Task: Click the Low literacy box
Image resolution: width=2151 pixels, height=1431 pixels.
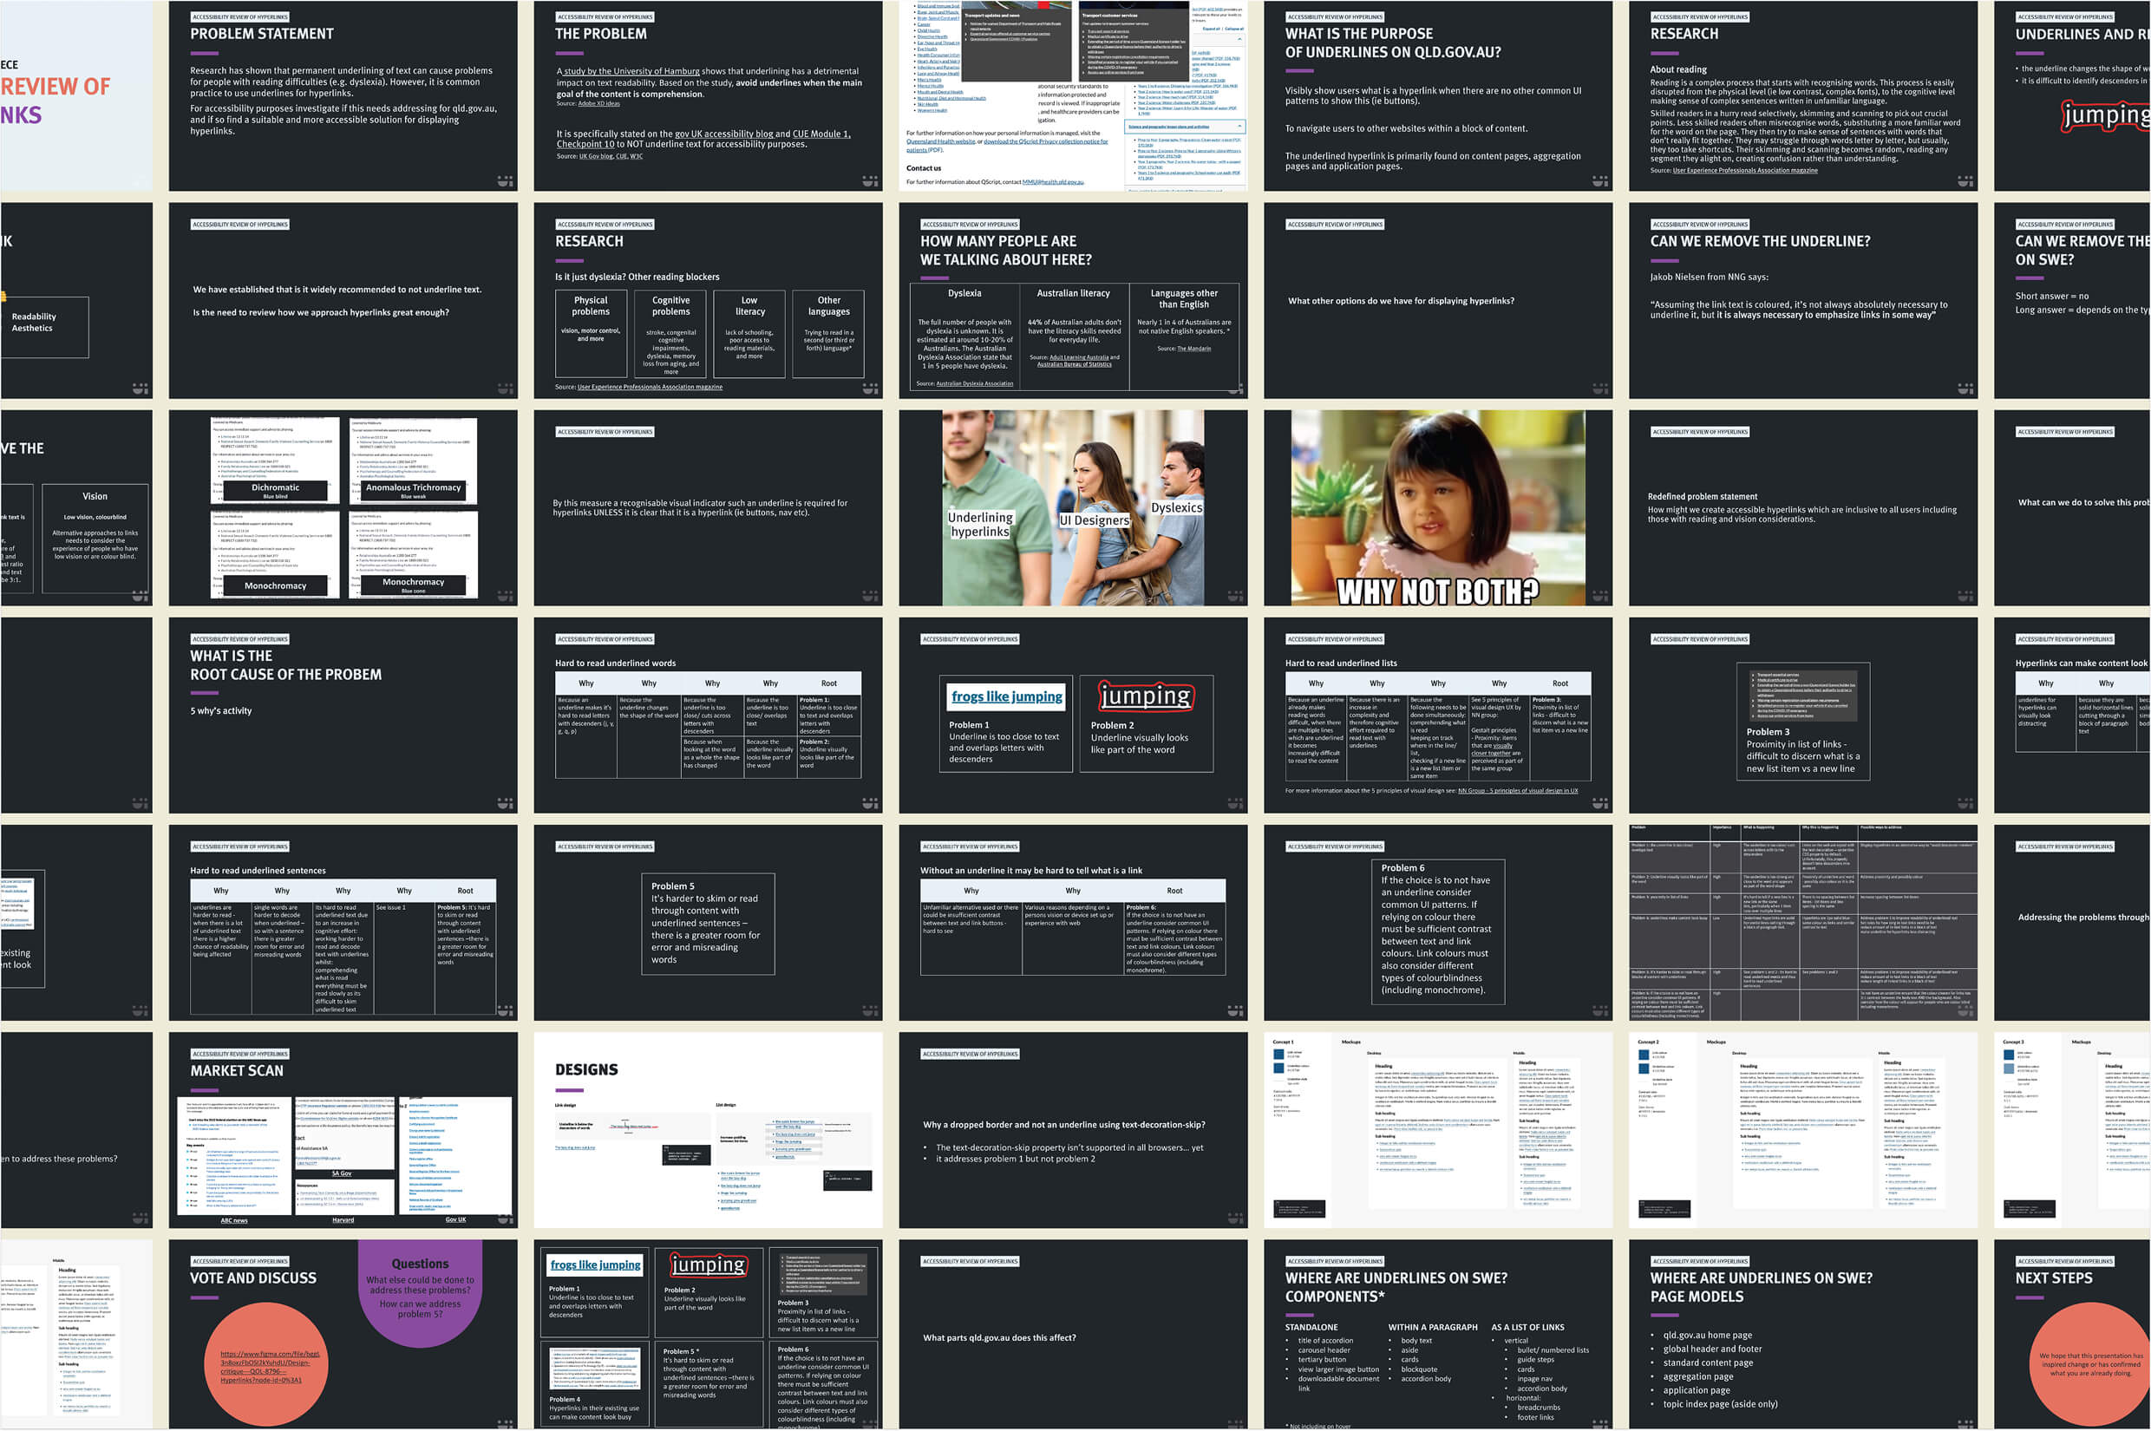Action: click(749, 334)
